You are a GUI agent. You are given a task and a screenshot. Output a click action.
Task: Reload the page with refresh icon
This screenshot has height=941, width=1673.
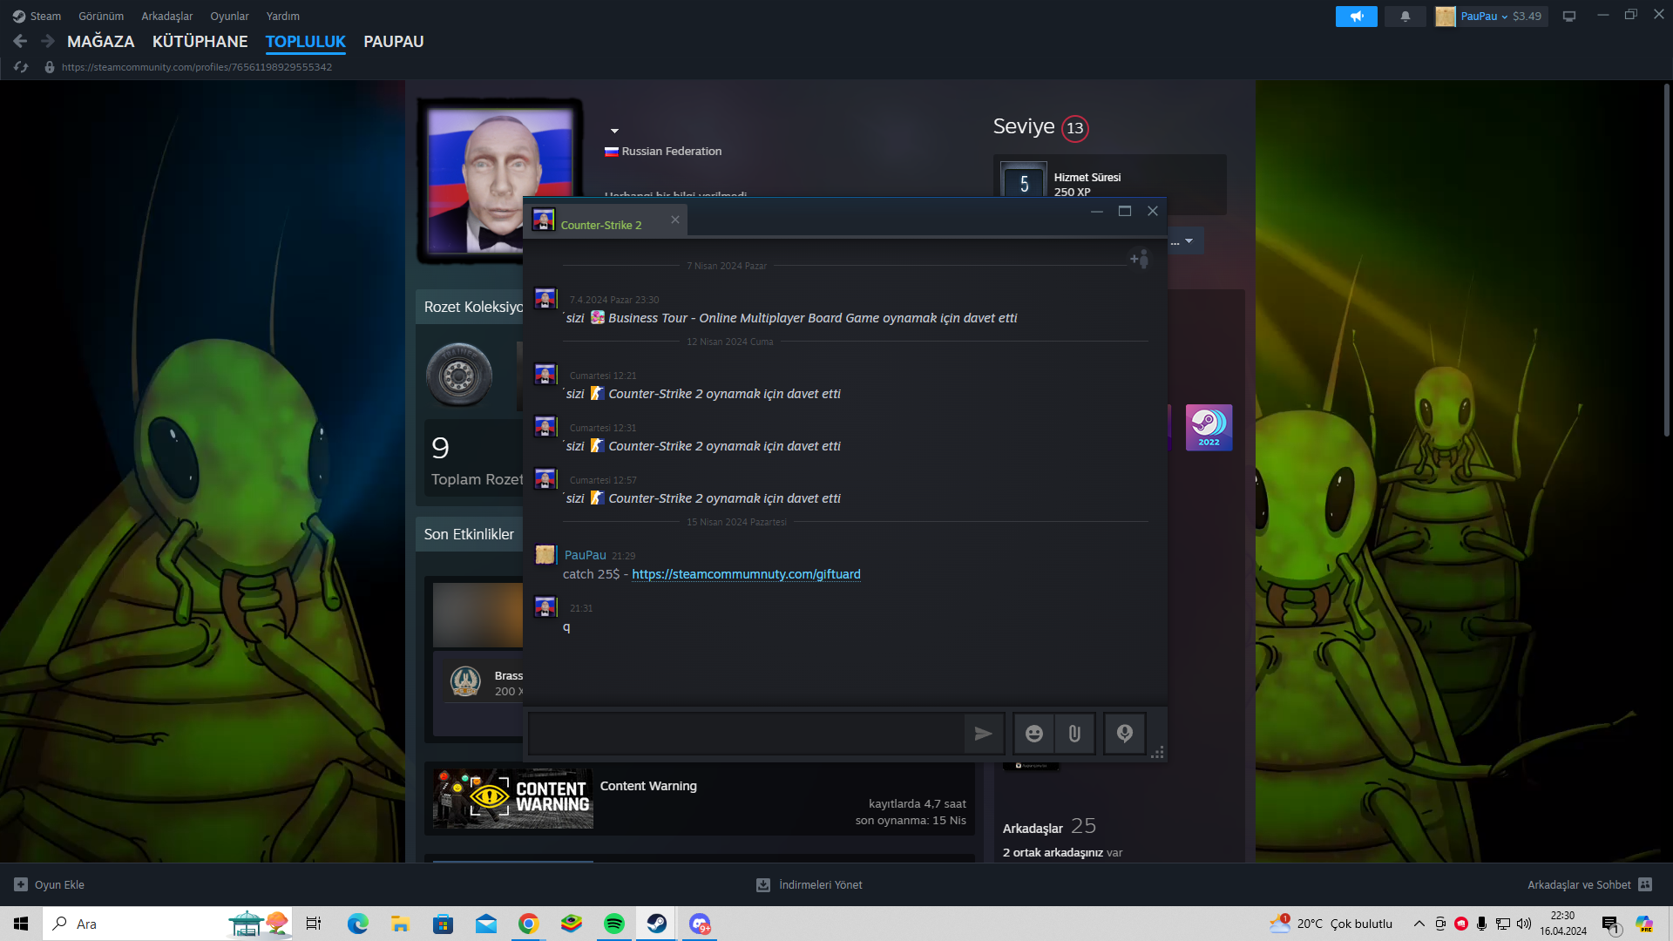click(x=21, y=67)
